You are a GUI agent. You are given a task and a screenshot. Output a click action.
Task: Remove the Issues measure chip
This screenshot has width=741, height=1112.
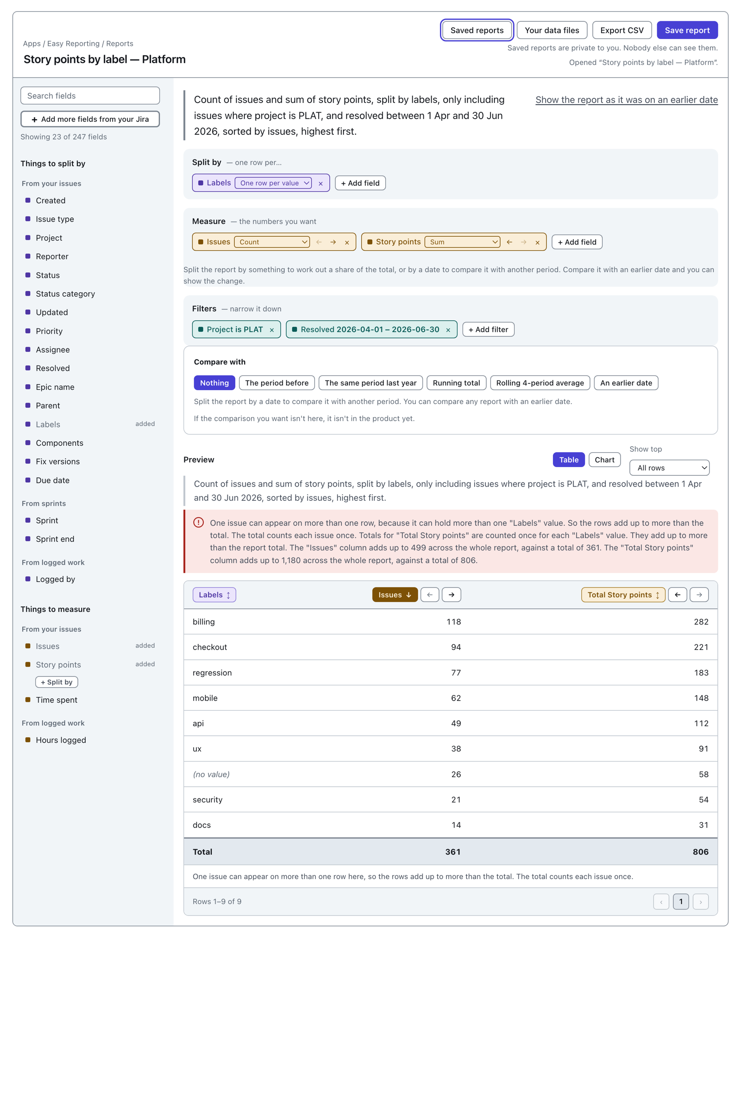[347, 242]
